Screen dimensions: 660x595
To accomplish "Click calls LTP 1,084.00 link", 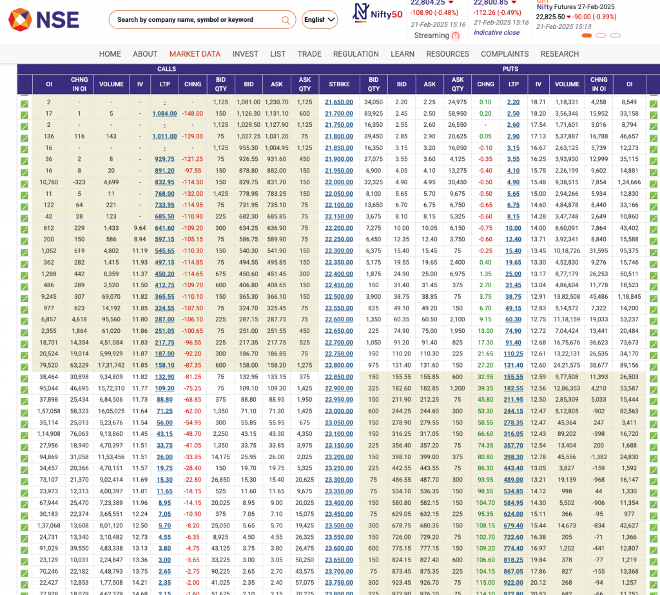I will pyautogui.click(x=164, y=113).
